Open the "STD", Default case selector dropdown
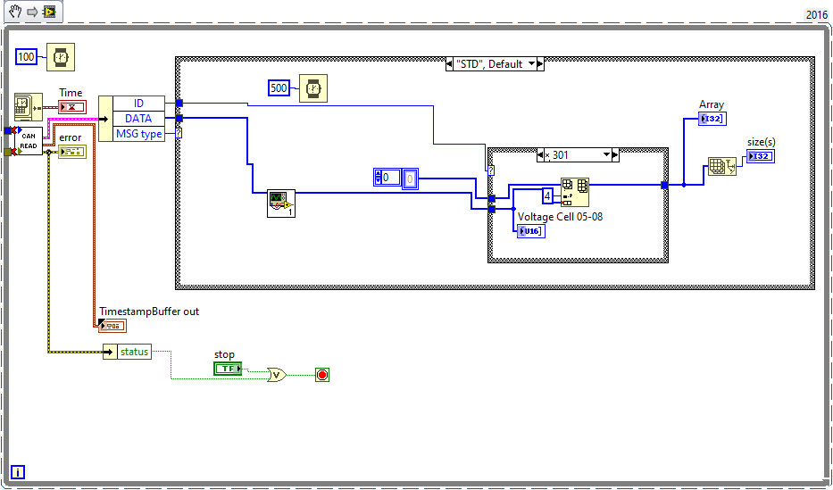Screen dimensions: 833x490 pyautogui.click(x=531, y=64)
